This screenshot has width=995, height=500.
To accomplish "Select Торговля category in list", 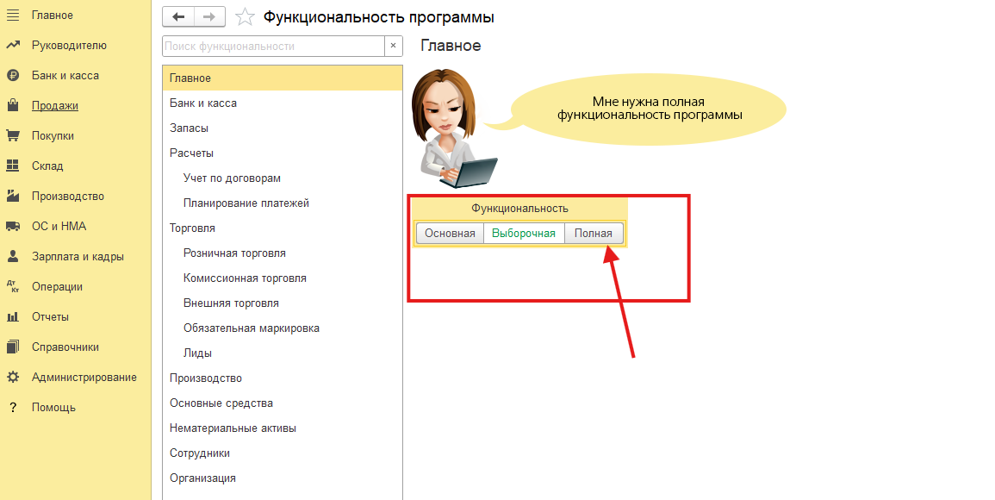I will pos(193,228).
